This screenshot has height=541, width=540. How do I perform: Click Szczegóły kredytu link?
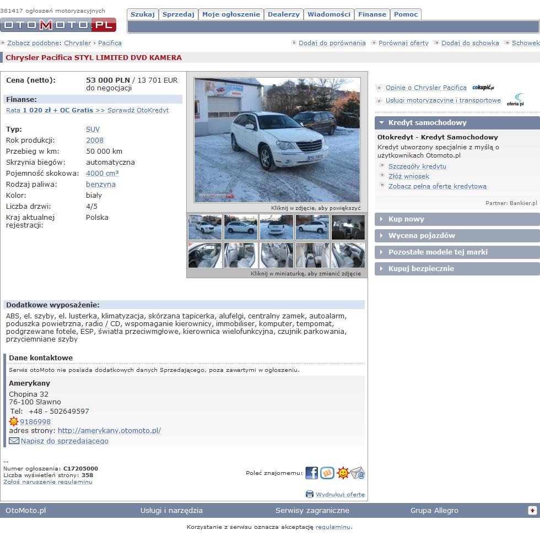(x=417, y=166)
